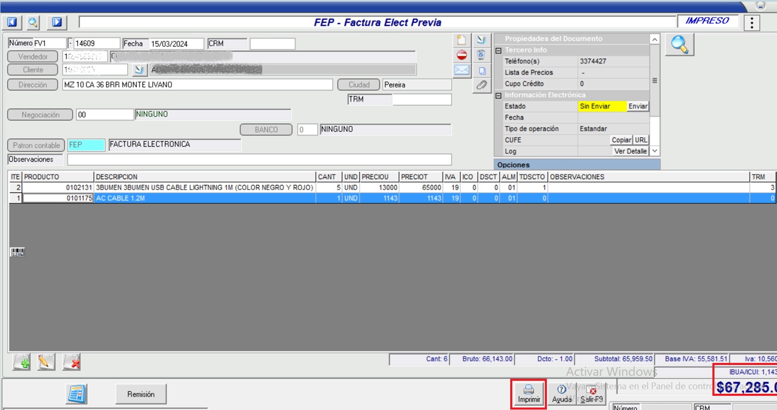The height and width of the screenshot is (410, 777).
Task: Click the Observaciones text field
Action: coord(259,159)
